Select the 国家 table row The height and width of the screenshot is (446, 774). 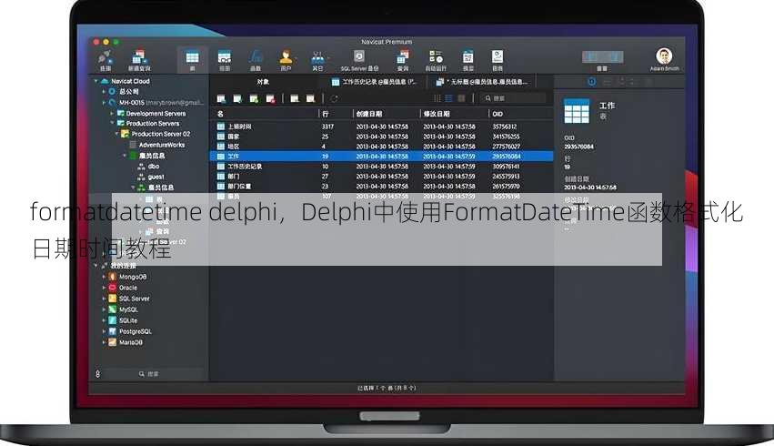coord(382,137)
